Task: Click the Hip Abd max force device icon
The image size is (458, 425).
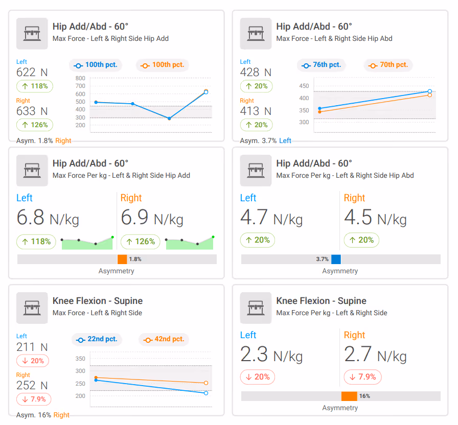Action: tap(256, 34)
